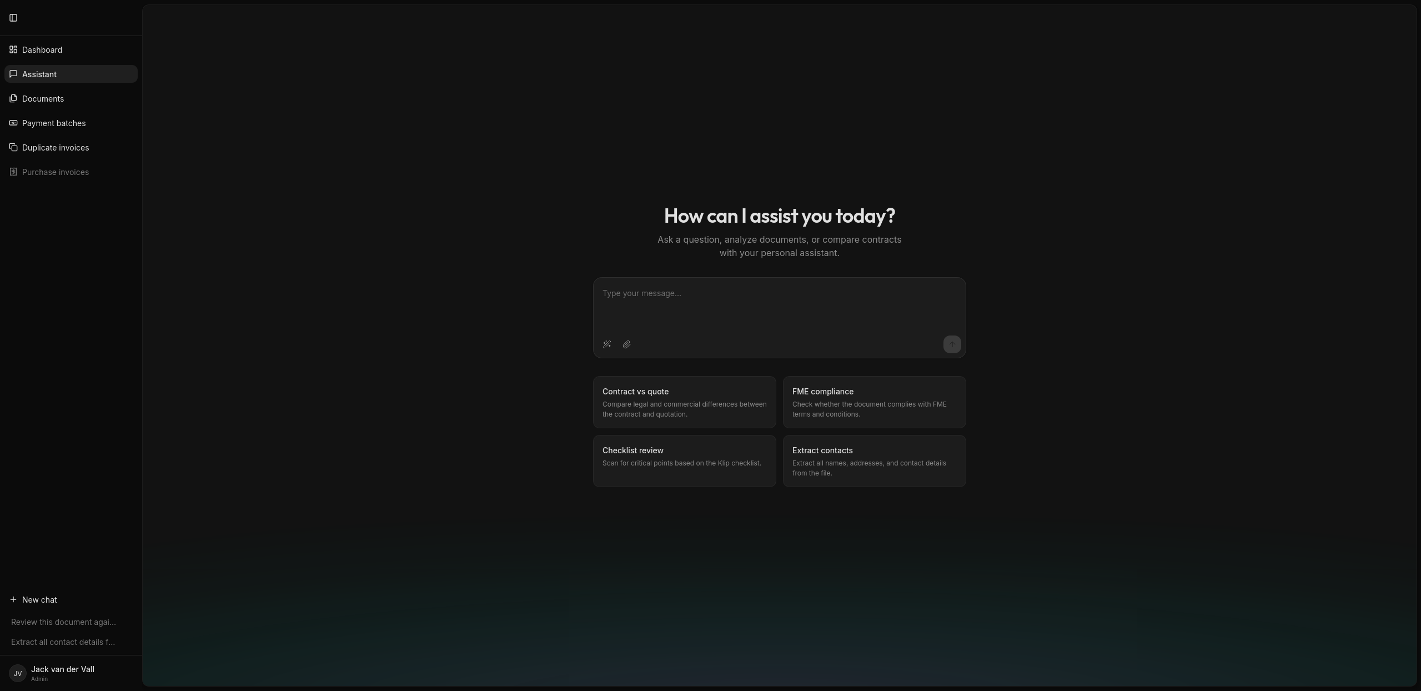Choose the Checklist review suggestion card

pyautogui.click(x=684, y=461)
